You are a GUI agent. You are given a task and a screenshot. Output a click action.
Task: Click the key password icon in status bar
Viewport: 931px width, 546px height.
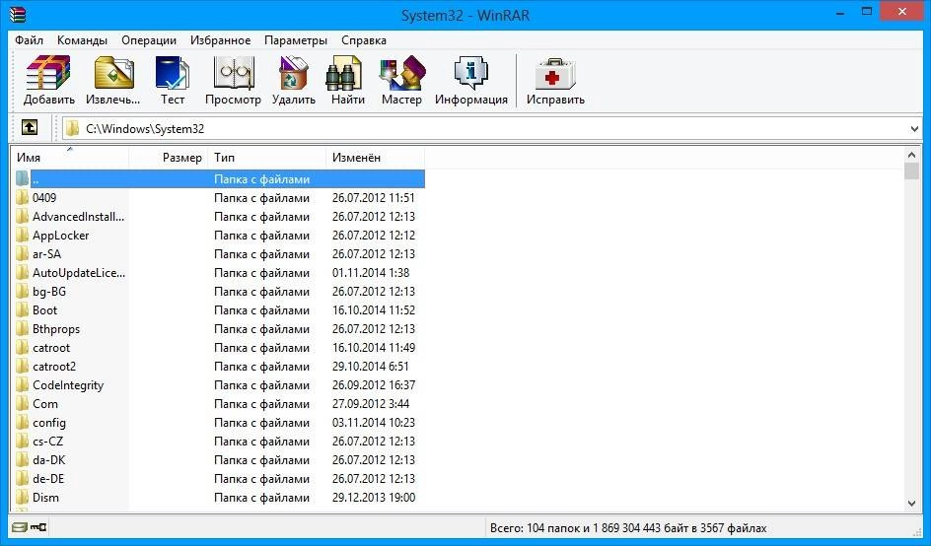(x=38, y=527)
